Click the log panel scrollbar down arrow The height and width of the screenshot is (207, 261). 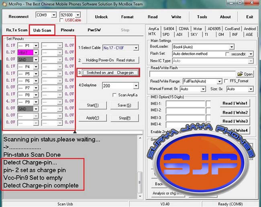click(x=140, y=196)
